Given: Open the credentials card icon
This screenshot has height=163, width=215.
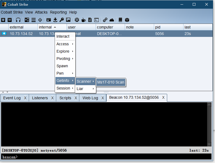Looking at the screenshot, I should [x=49, y=20].
